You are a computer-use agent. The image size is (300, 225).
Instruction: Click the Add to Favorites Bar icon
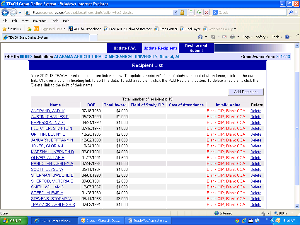tap(29, 29)
